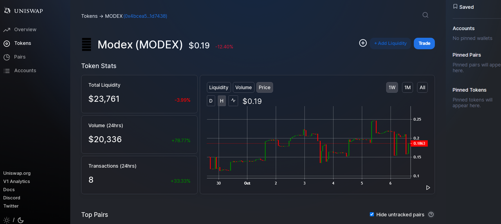The image size is (501, 224).
Task: Click the Total Liquidity $23,761 value
Action: click(104, 99)
